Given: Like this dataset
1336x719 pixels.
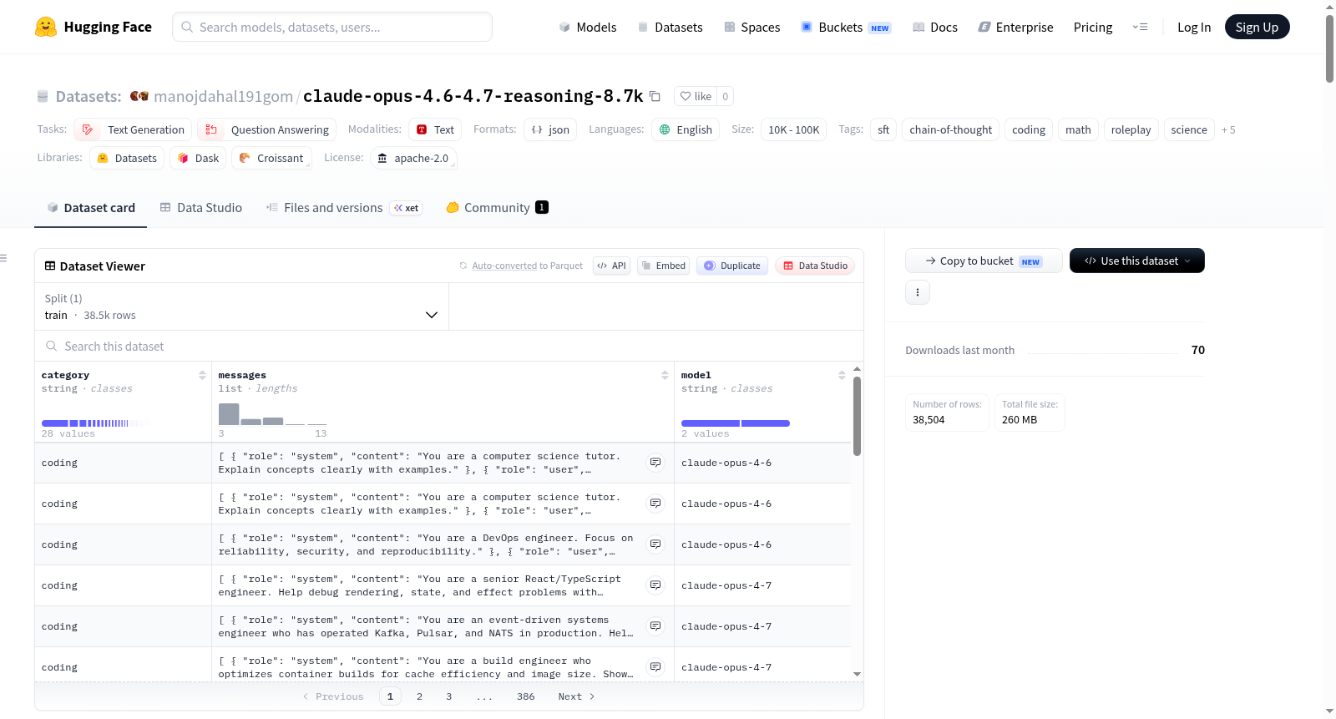Looking at the screenshot, I should coord(696,96).
